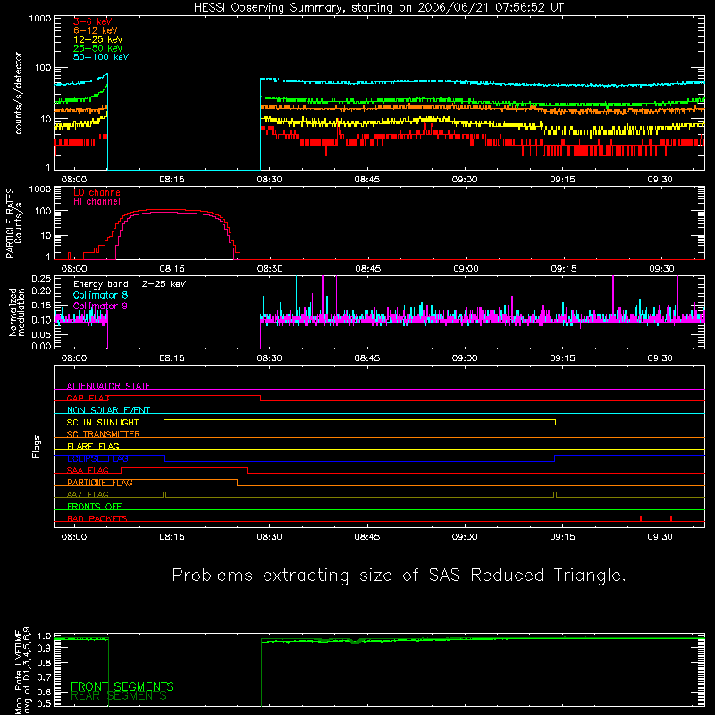Select the 'FRONT SEGMENTS' legend entry

[x=122, y=686]
